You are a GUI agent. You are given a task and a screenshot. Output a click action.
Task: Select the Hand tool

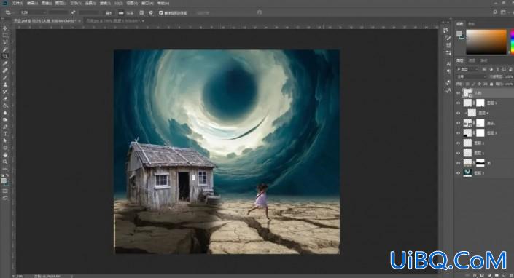[x=5, y=155]
